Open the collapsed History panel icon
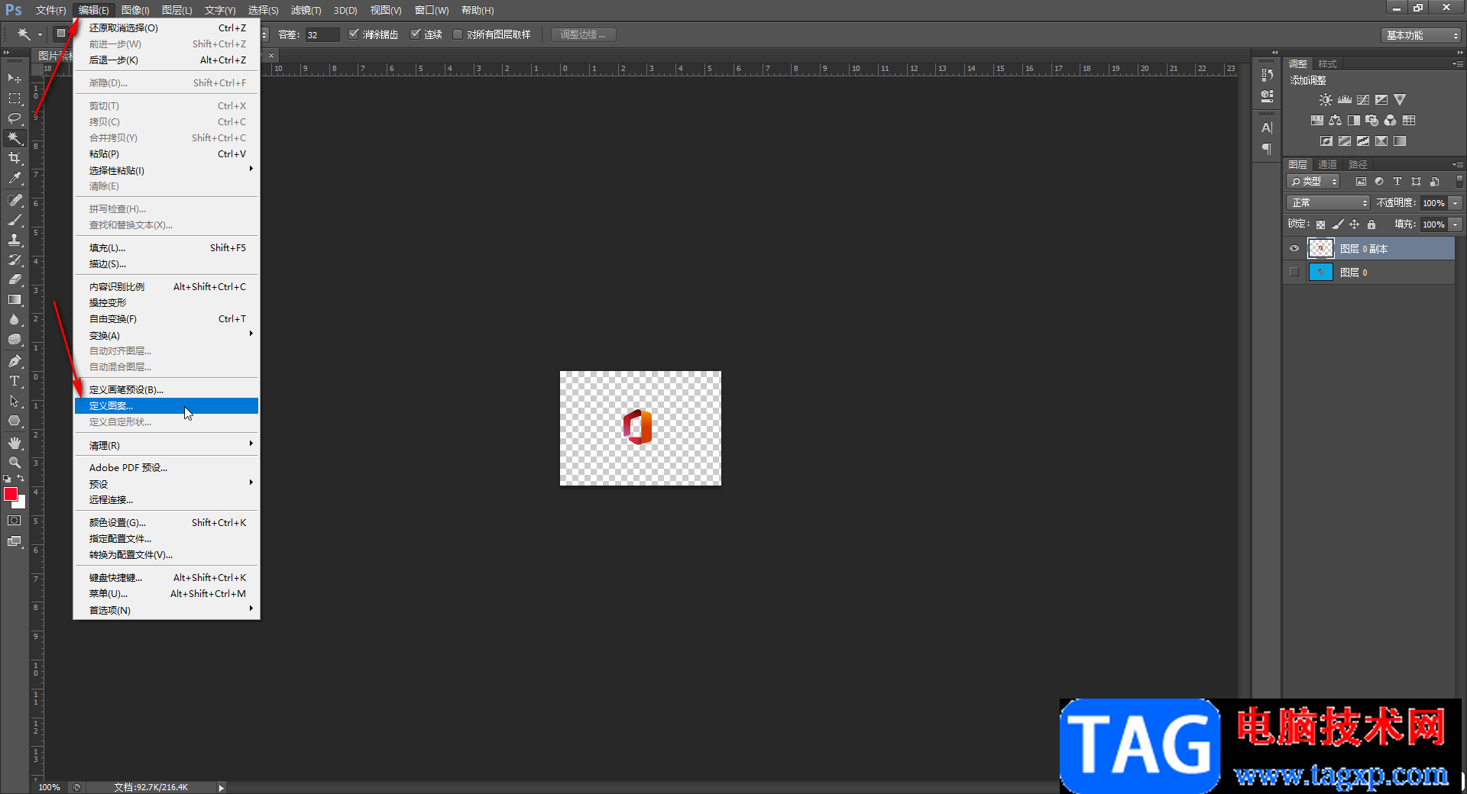Screen dimensions: 1467x794 click(1267, 75)
